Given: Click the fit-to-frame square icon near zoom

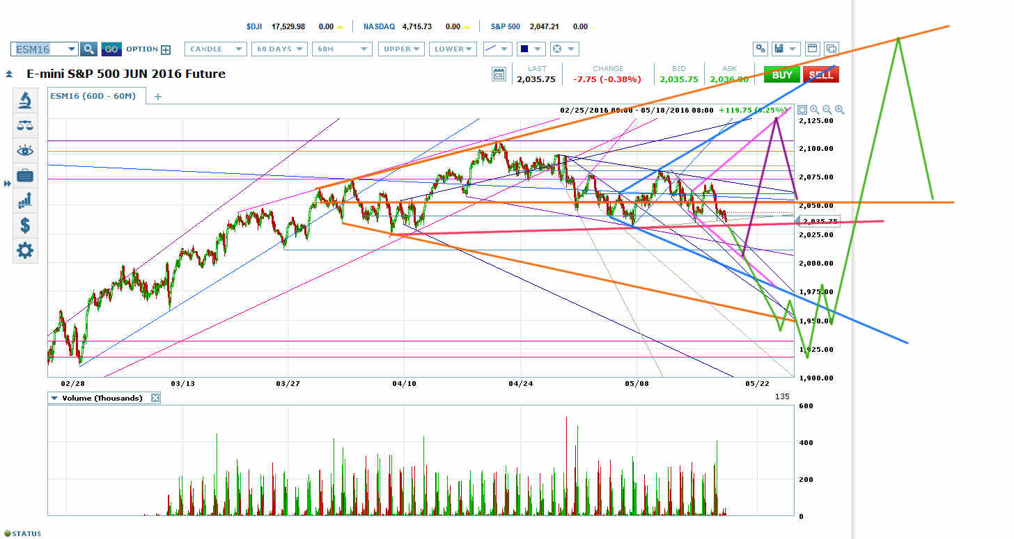Looking at the screenshot, I should point(802,110).
